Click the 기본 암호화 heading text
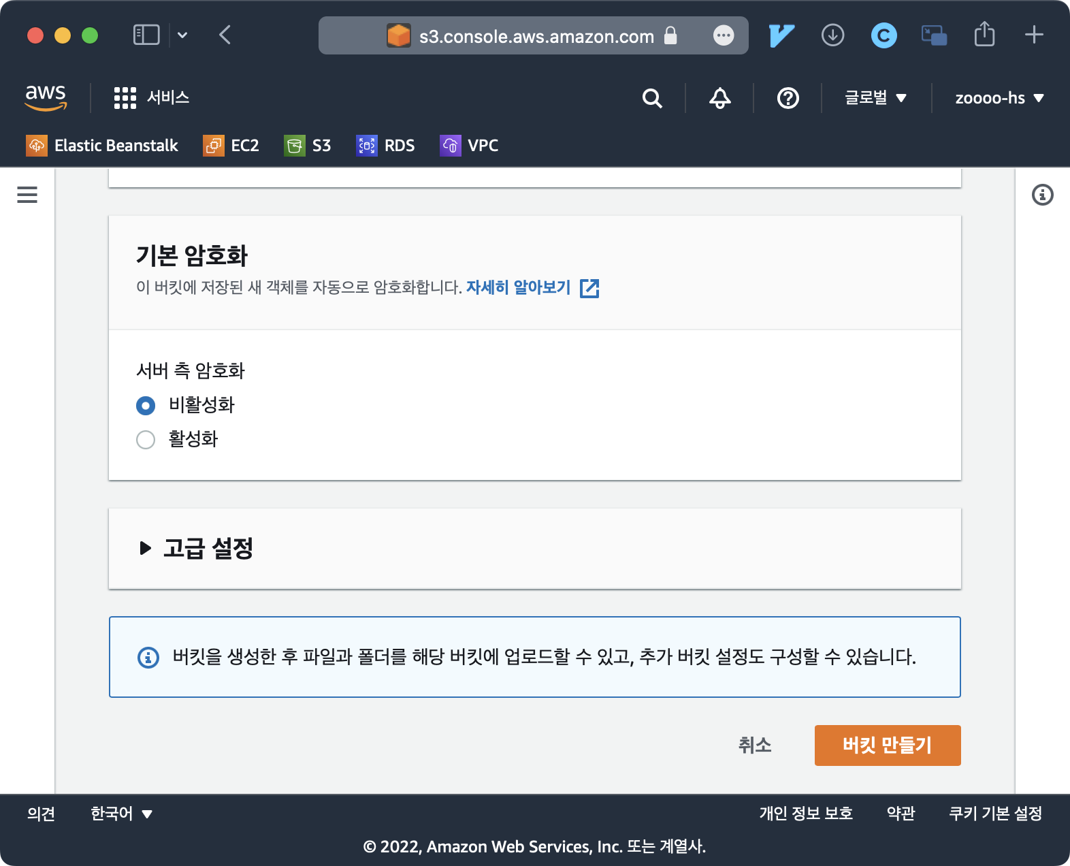This screenshot has height=866, width=1070. point(192,256)
